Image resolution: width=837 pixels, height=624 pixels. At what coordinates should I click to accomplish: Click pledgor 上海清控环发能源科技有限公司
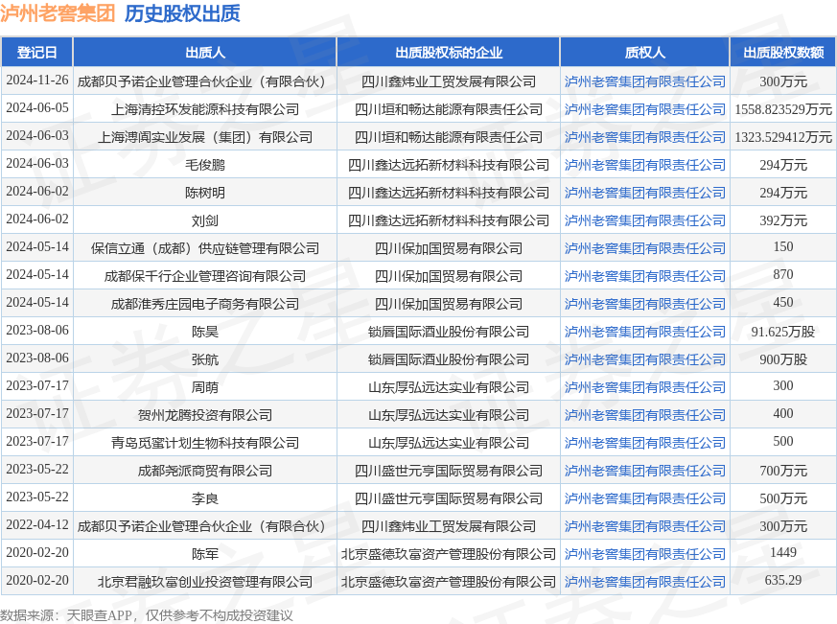205,109
